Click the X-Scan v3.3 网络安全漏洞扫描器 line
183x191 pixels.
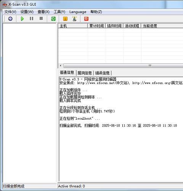pos(88,79)
